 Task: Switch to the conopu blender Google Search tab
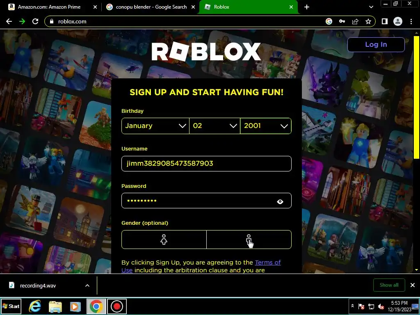[151, 7]
